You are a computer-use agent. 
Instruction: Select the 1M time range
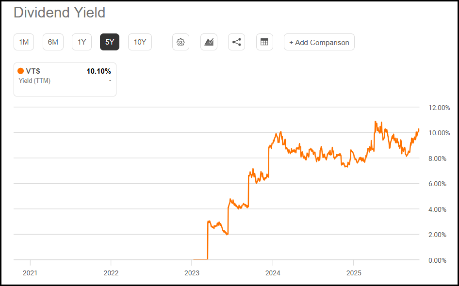pyautogui.click(x=24, y=42)
